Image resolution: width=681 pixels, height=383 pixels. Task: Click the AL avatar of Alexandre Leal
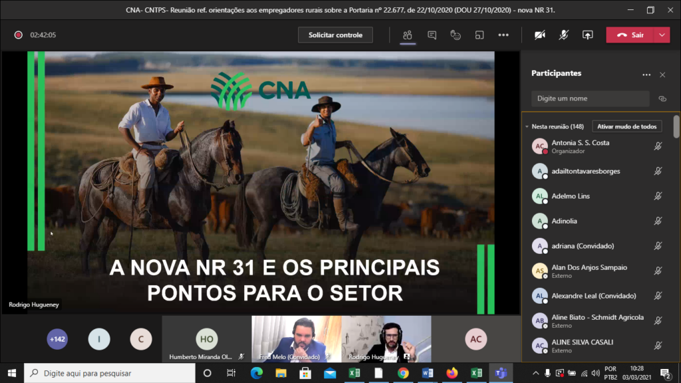539,296
